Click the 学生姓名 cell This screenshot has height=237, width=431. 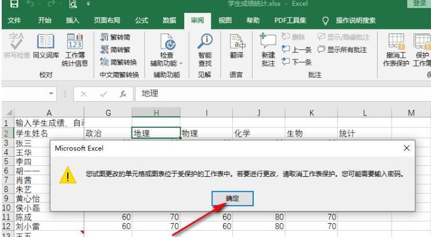pos(49,134)
